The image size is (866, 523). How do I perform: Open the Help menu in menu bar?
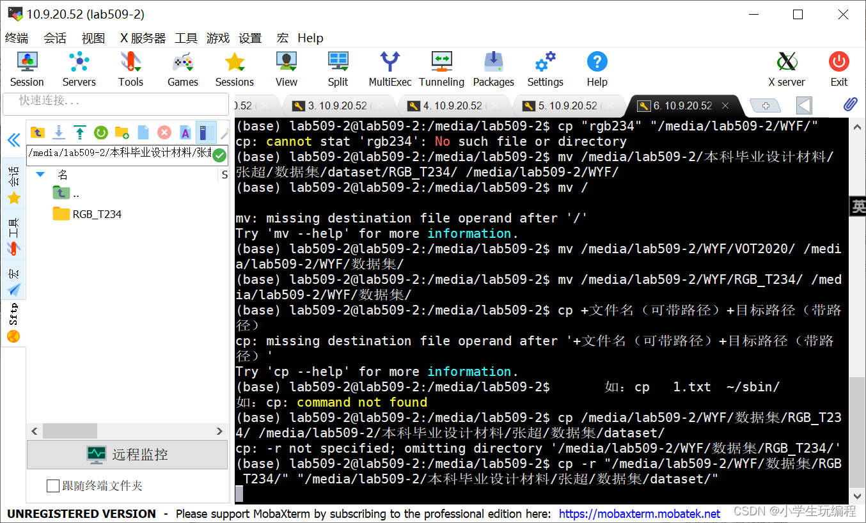pos(310,38)
